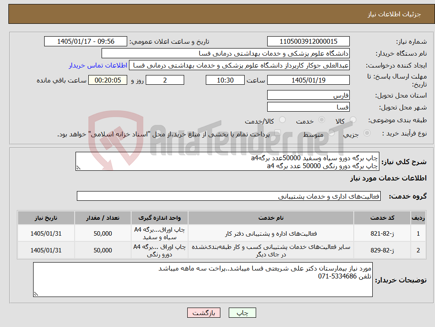Click the نام خدمت column header
Image resolution: width=435 pixels, height=327 pixels.
point(271,218)
